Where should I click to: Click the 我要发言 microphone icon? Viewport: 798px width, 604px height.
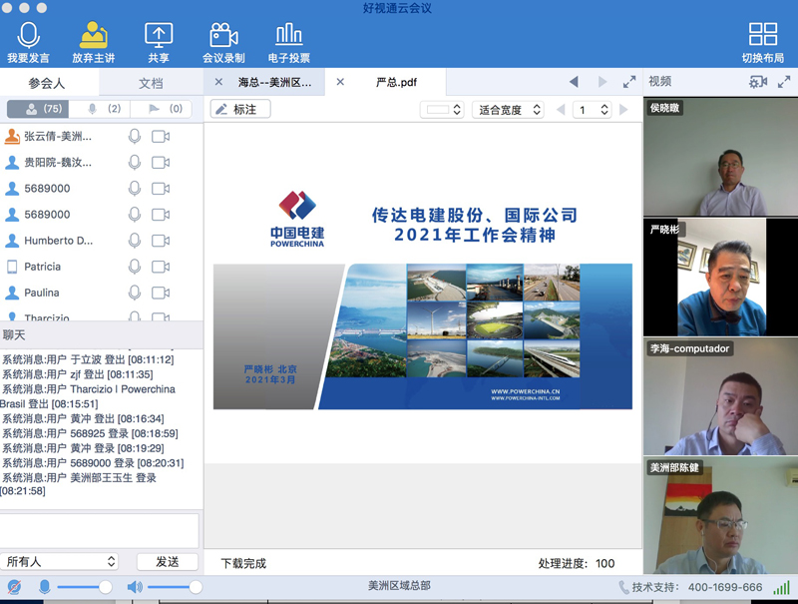(28, 36)
